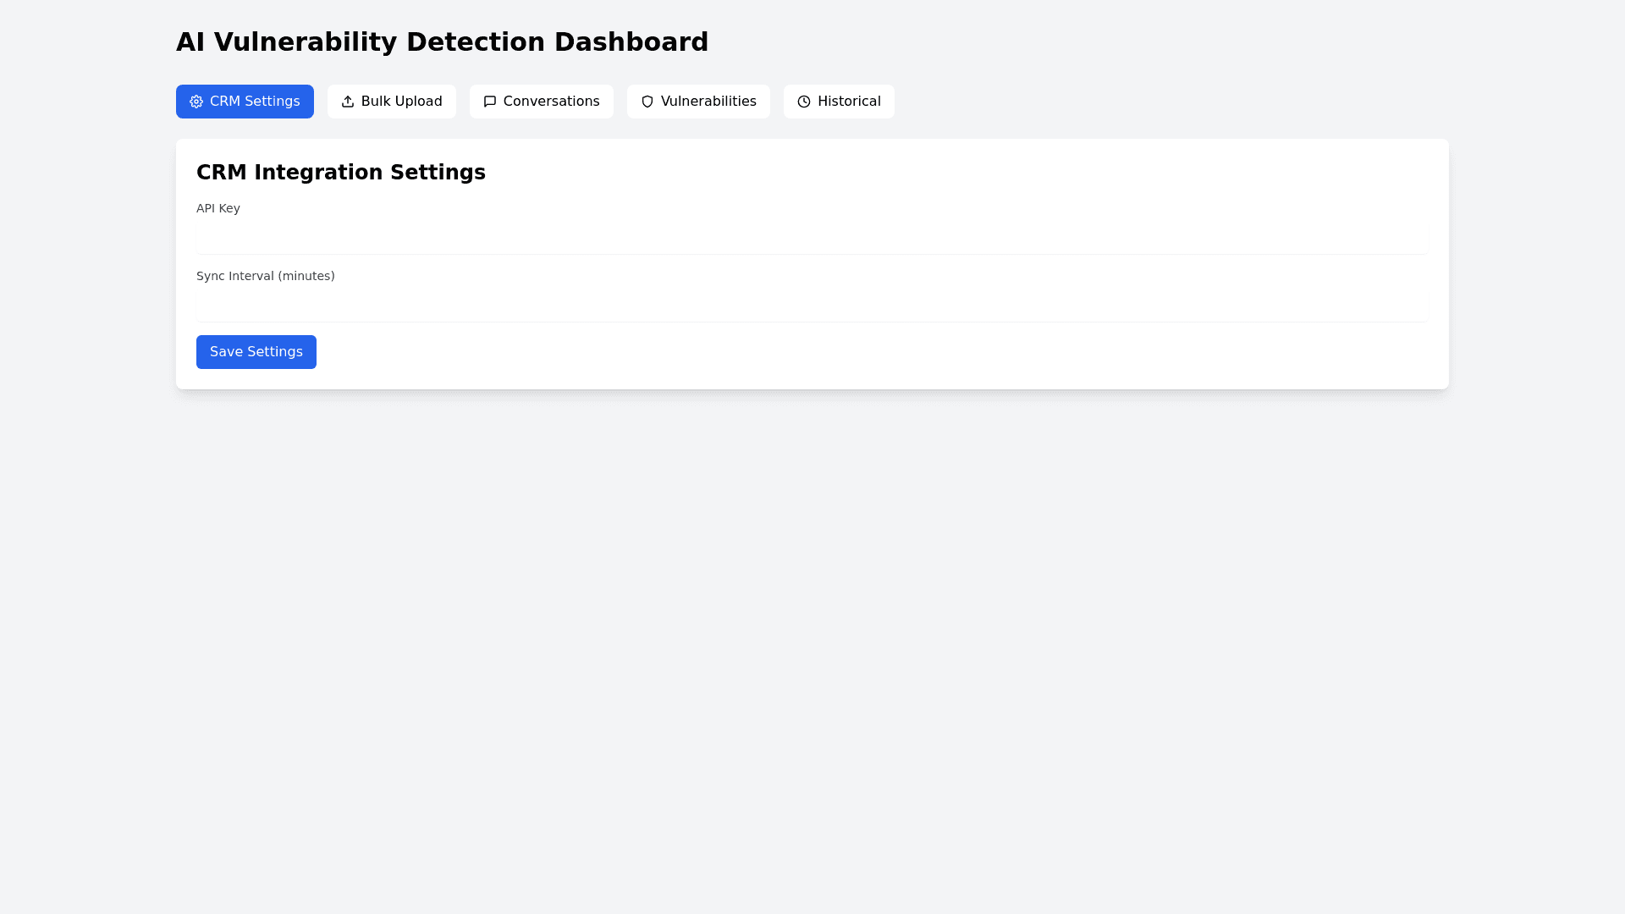Screen dimensions: 1625x914
Task: Click the AI Vulnerability Detection Dashboard title
Action: (x=442, y=42)
